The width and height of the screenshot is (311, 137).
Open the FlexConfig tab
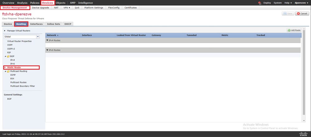click(x=114, y=8)
